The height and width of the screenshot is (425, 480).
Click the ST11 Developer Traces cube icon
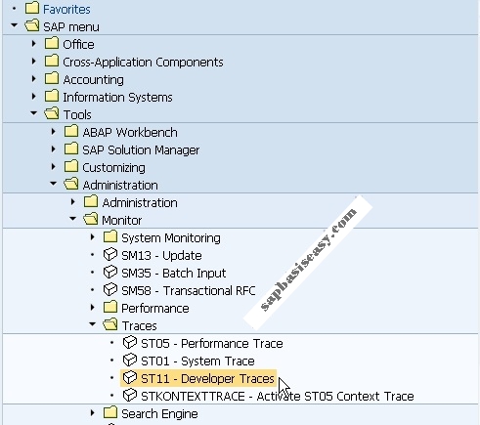pos(130,377)
